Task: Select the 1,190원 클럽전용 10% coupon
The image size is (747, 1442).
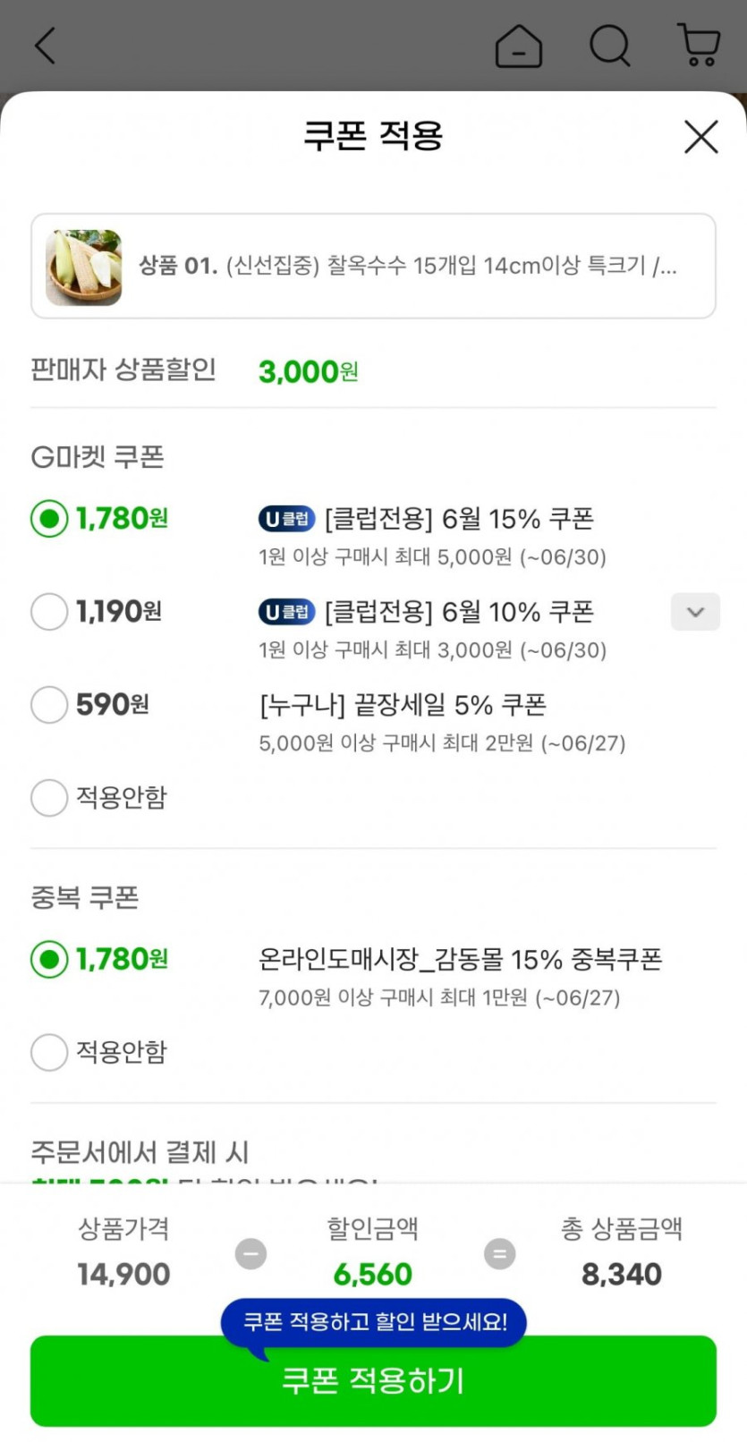Action: (x=49, y=612)
